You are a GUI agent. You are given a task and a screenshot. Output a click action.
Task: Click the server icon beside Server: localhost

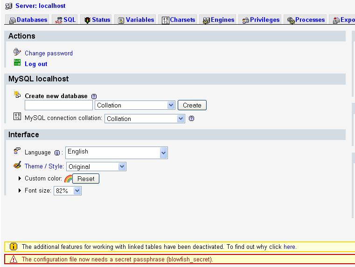pyautogui.click(x=9, y=6)
